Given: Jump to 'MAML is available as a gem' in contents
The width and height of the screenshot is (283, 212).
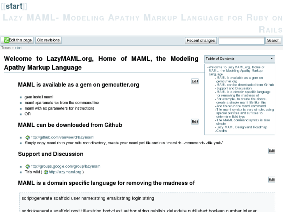Looking at the screenshot, I should pyautogui.click(x=239, y=79).
